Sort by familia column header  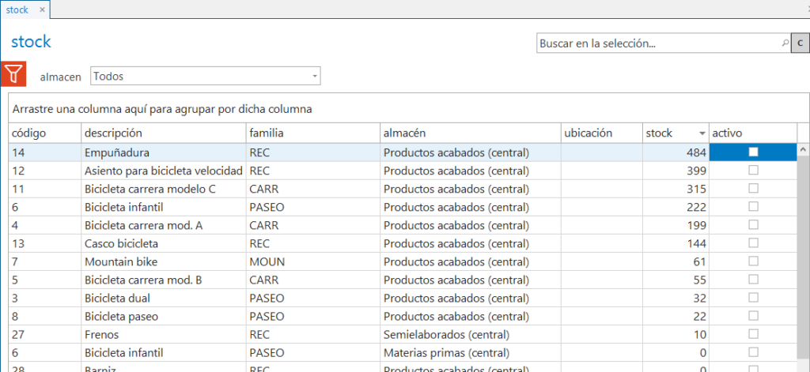point(313,133)
